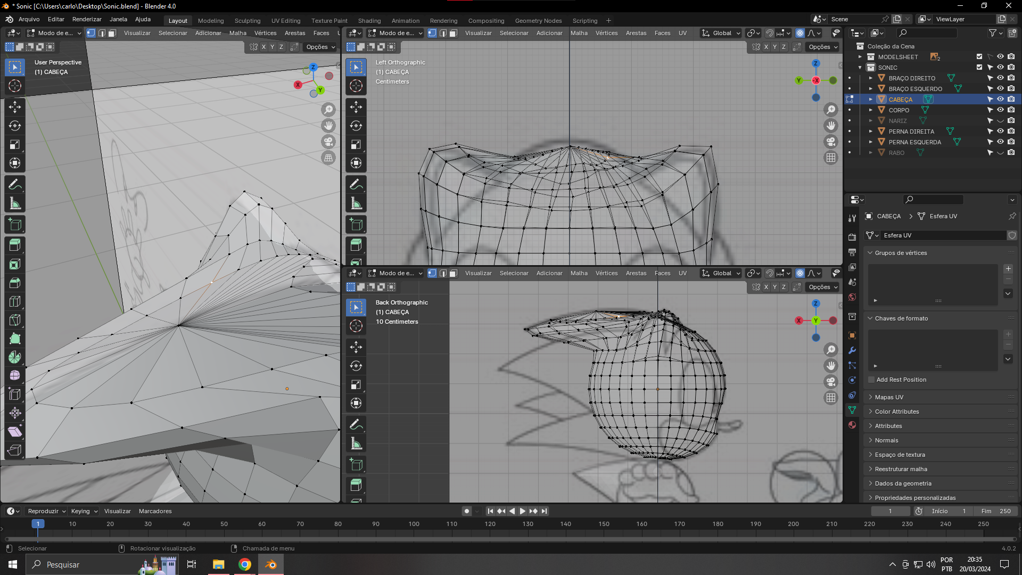Select the Move tool in left viewport
The width and height of the screenshot is (1022, 575).
point(15,107)
